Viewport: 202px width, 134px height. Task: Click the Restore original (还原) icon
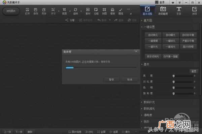click(x=129, y=20)
